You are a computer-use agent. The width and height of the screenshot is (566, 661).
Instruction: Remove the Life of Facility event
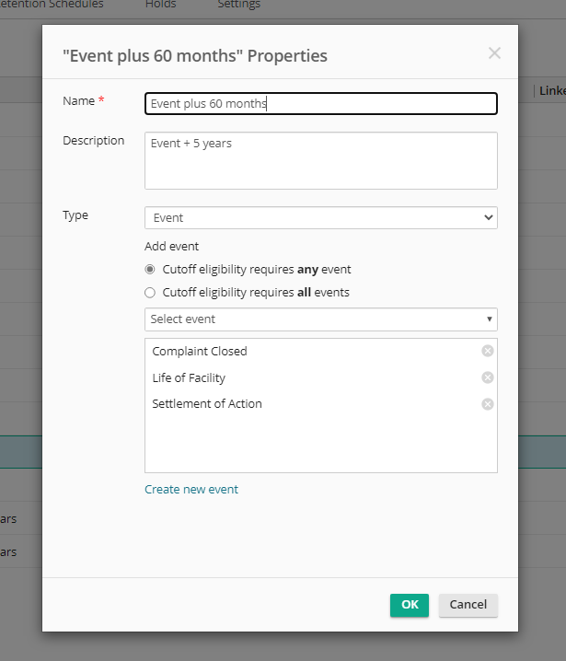click(488, 377)
